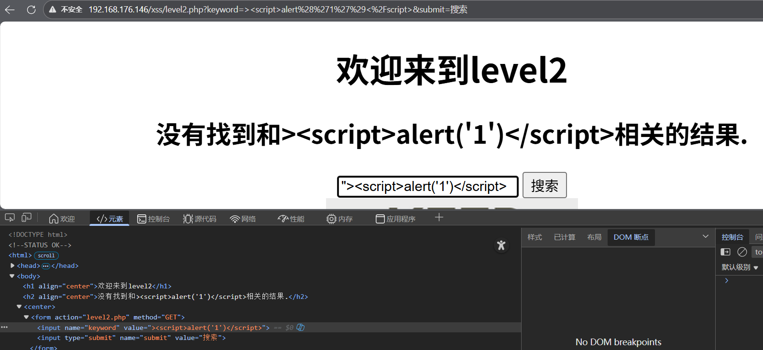The width and height of the screenshot is (763, 350).
Task: Click the three-dot actions beside selected node
Action: coord(4,327)
